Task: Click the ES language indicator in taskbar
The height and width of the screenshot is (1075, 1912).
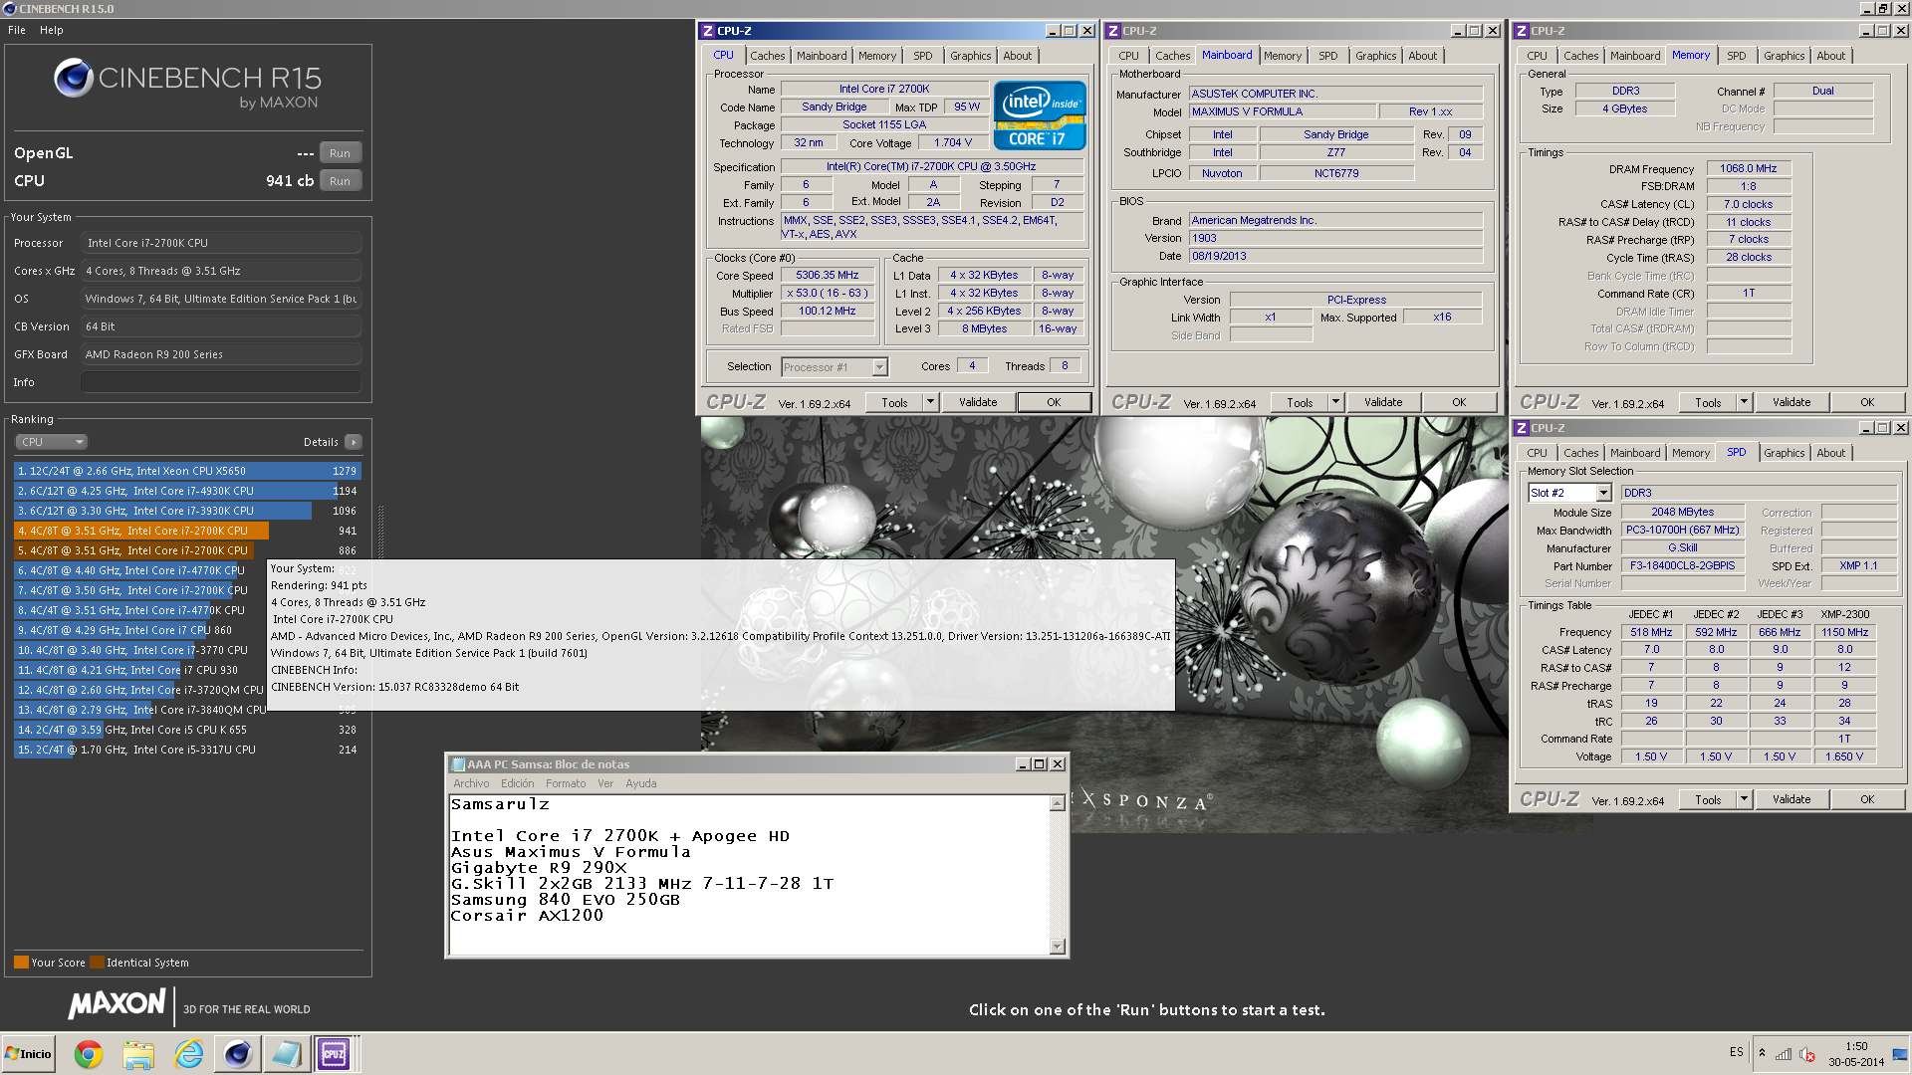Action: [x=1737, y=1052]
